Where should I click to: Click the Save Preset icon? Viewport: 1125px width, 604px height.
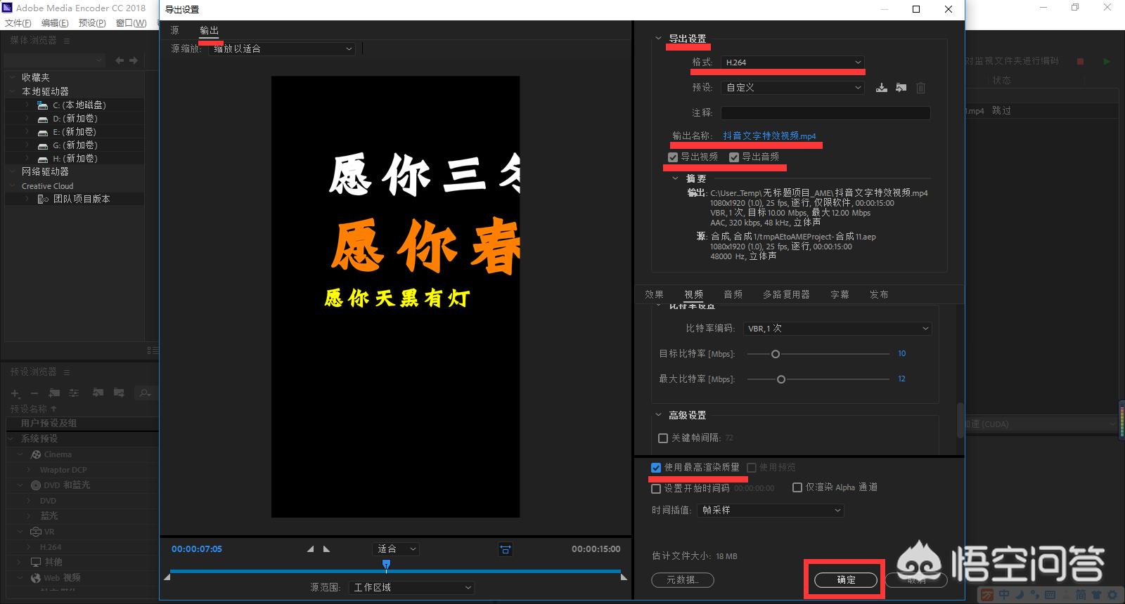[x=881, y=88]
